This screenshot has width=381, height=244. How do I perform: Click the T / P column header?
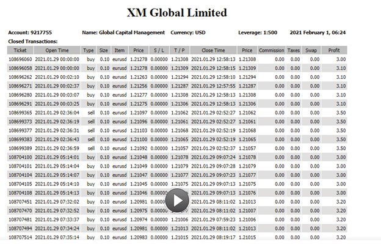pos(180,50)
